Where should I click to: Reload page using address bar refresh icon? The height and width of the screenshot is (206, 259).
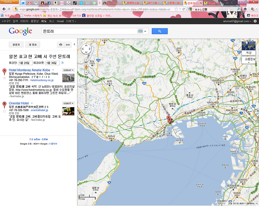(183, 9)
